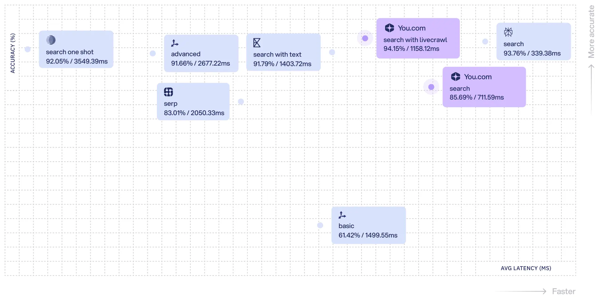Click the 'Faster' label
Screen dimensions: 599x299
coord(564,291)
